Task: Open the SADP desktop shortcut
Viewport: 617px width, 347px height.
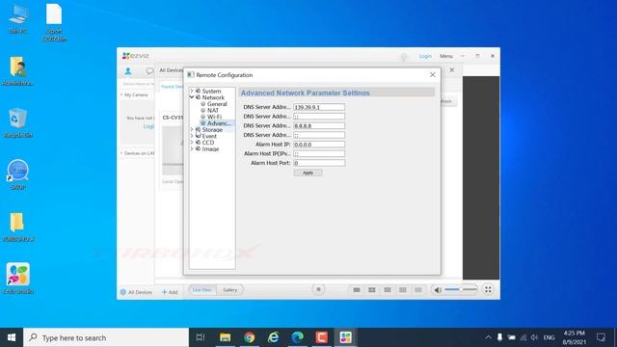Action: pos(17,174)
